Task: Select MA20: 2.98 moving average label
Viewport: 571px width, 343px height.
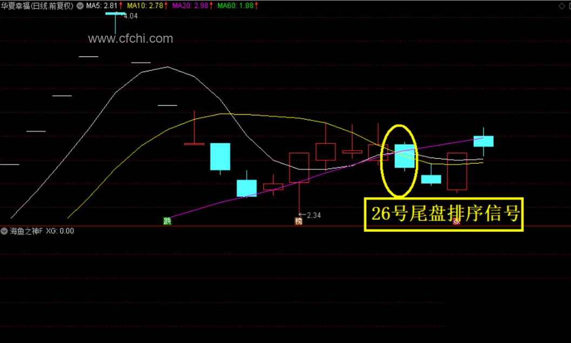Action: tap(190, 6)
